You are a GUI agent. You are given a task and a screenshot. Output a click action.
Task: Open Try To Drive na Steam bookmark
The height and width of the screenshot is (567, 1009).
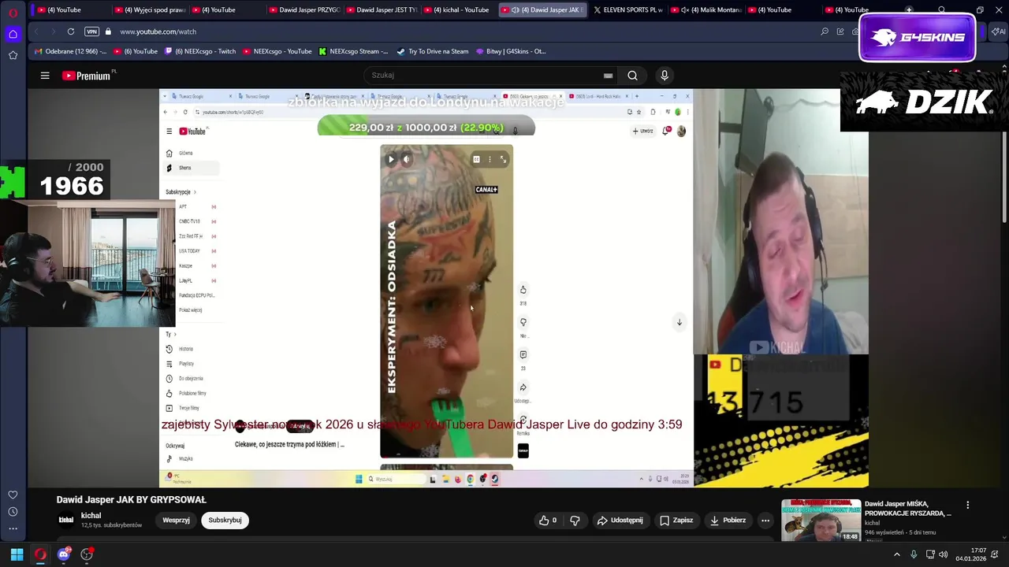pyautogui.click(x=433, y=51)
